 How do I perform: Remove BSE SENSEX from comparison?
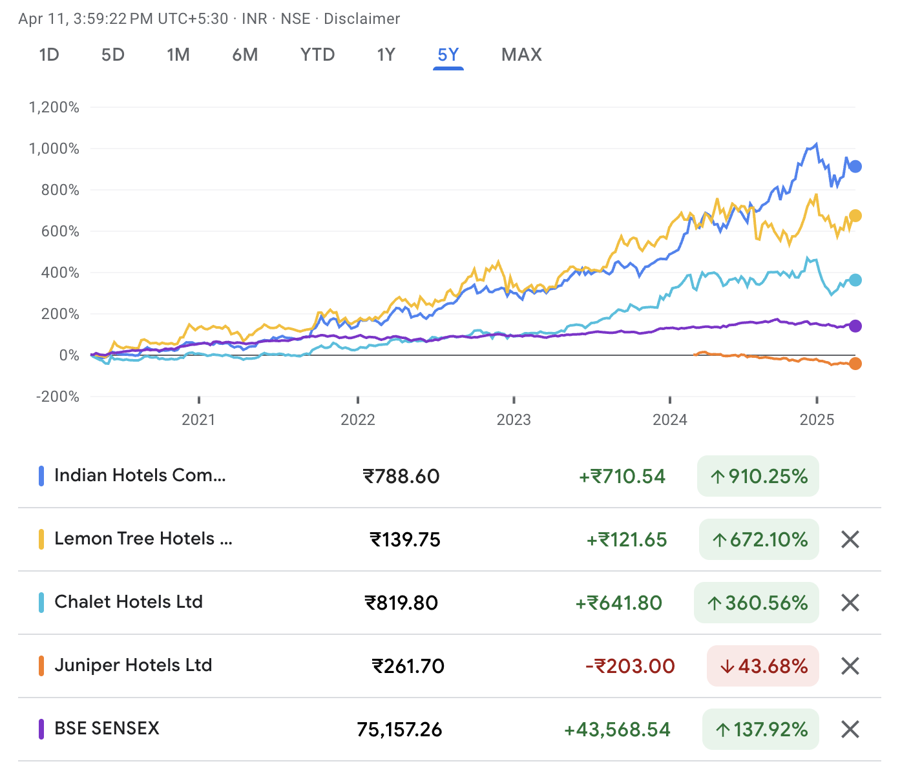850,729
